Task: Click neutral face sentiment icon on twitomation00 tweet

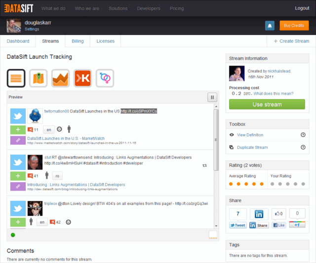Action: (59, 130)
